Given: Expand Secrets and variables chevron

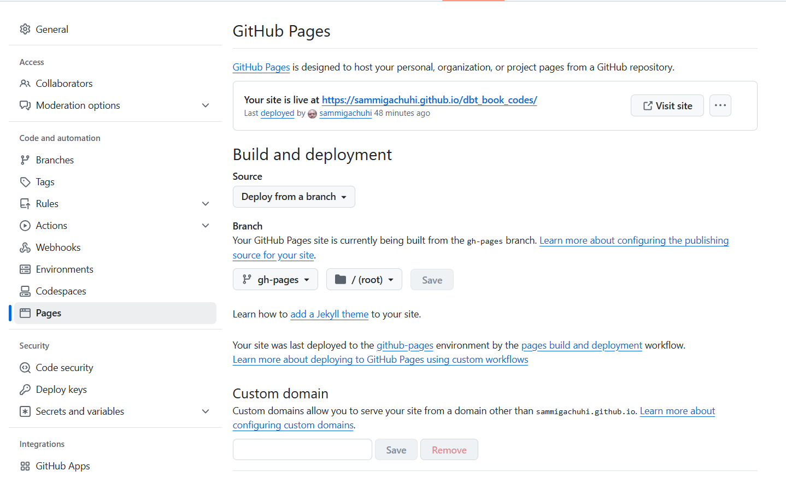Looking at the screenshot, I should pyautogui.click(x=206, y=411).
